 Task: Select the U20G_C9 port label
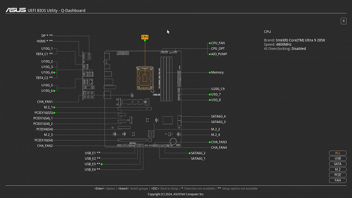tap(218, 89)
